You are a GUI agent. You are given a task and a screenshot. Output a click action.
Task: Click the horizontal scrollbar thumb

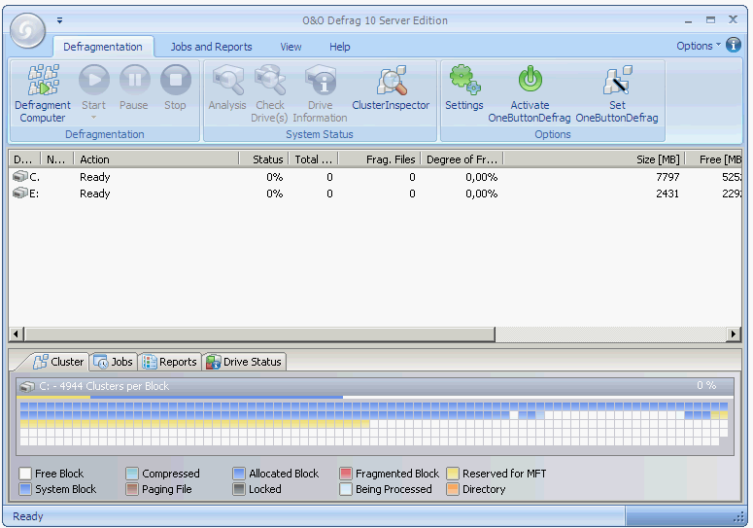click(x=259, y=334)
